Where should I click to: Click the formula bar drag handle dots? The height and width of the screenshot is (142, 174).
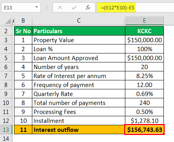[x=47, y=7]
